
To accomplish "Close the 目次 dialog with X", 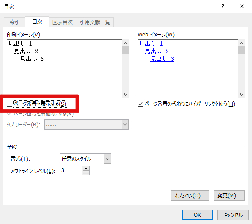I will [242, 6].
